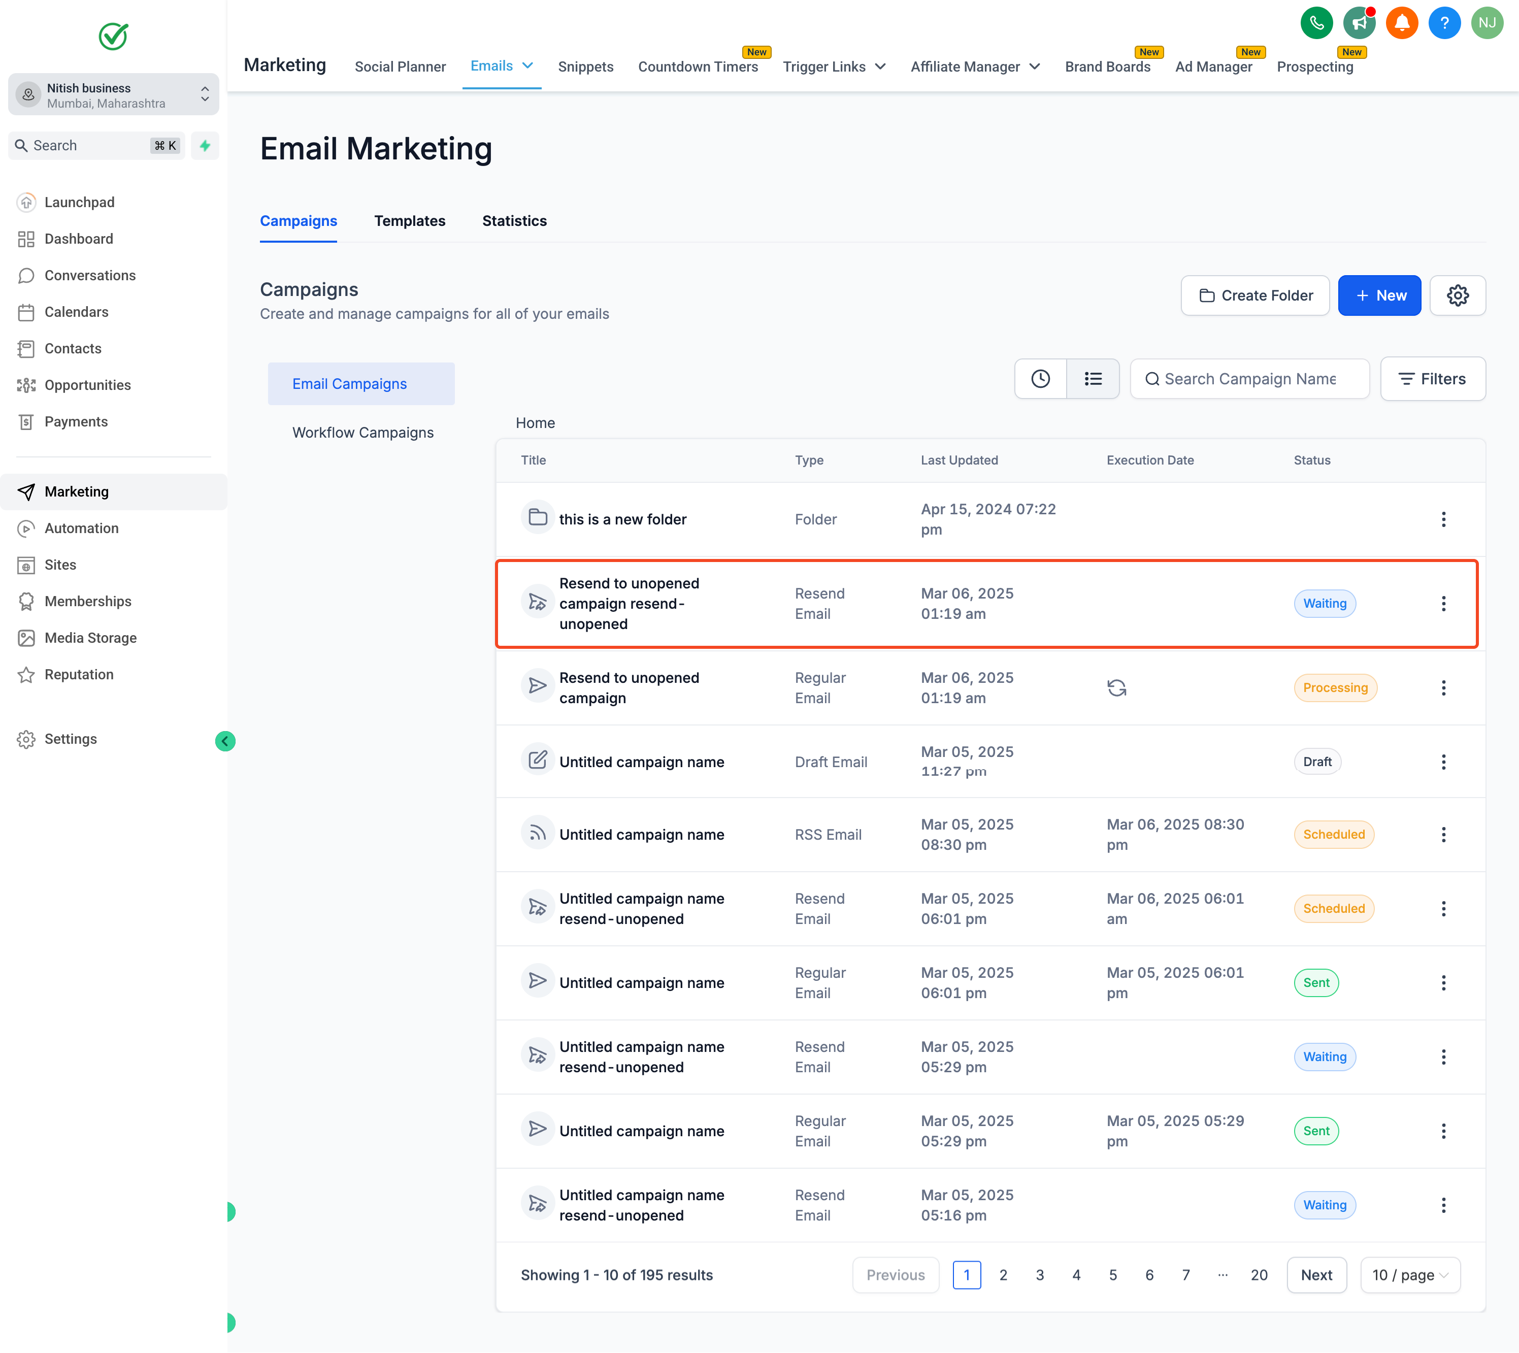
Task: Open Workflow Campaigns section
Action: (x=363, y=433)
